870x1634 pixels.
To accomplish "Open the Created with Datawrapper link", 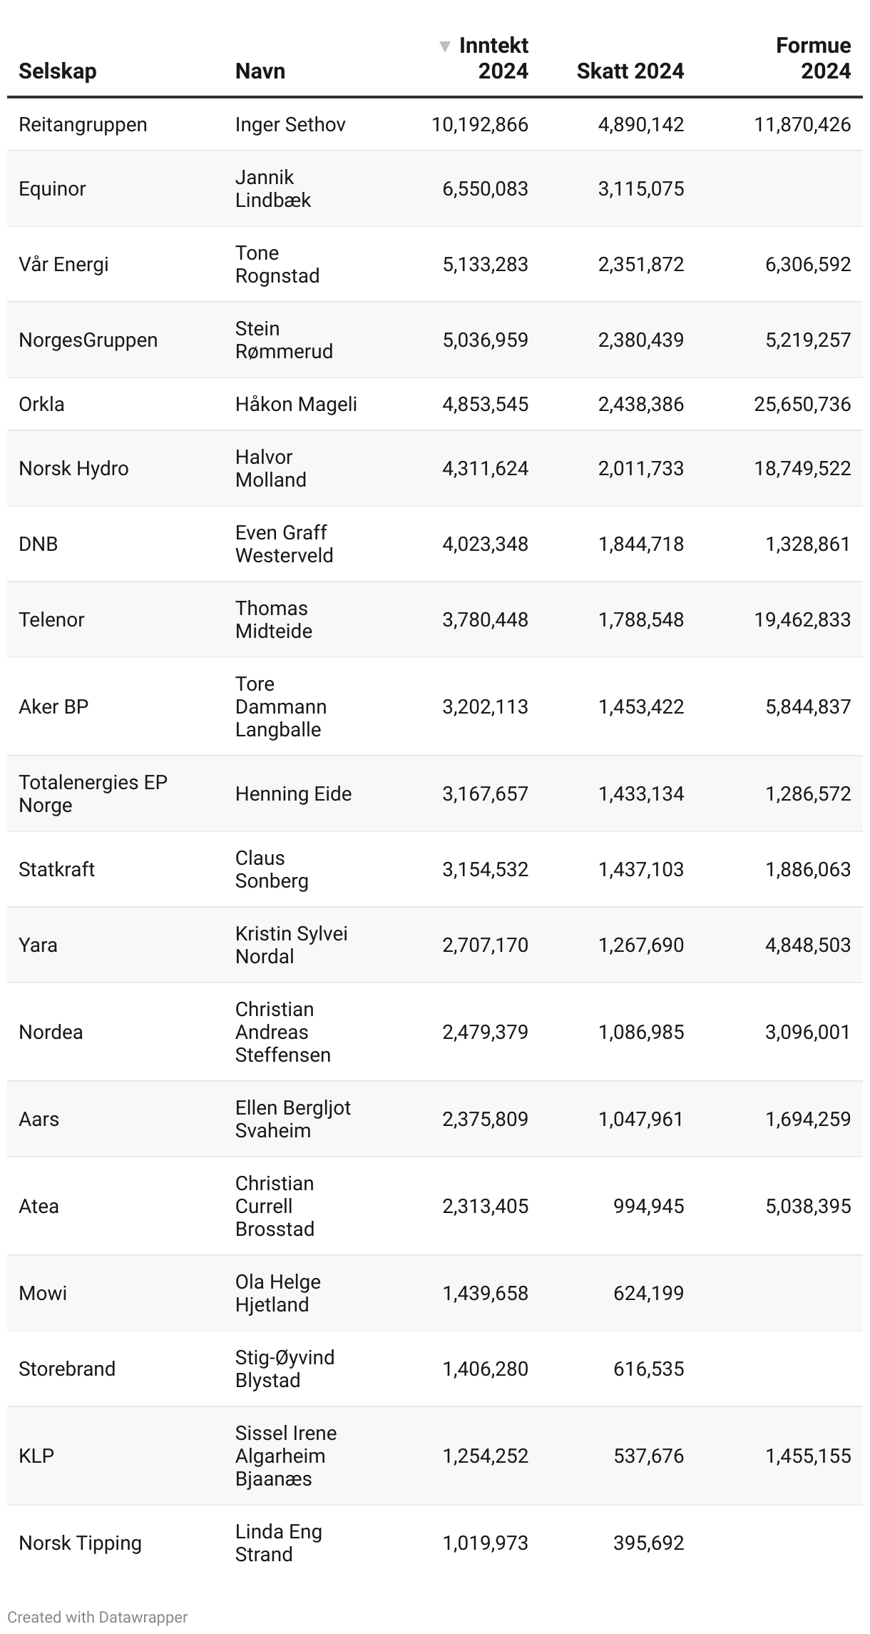I will tap(98, 1617).
